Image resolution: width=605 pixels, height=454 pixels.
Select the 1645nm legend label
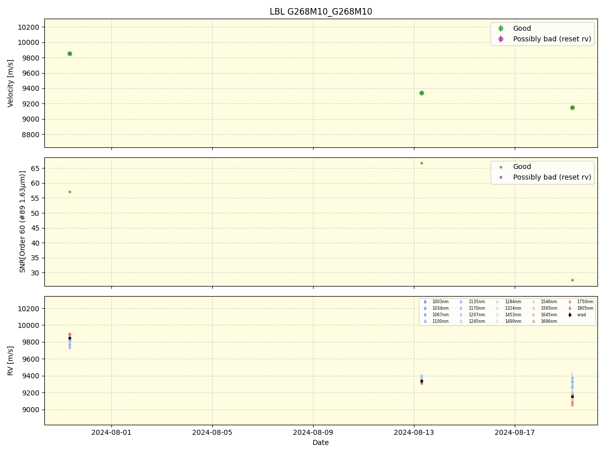click(x=549, y=315)
